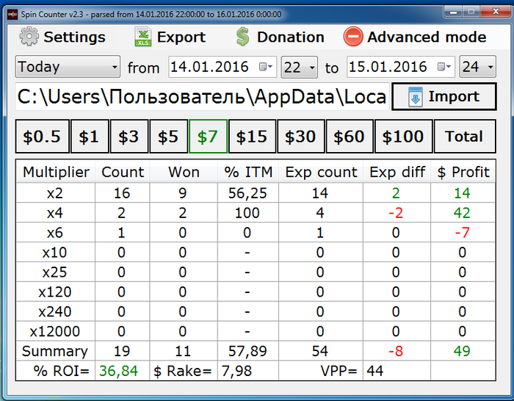The width and height of the screenshot is (514, 401).
Task: Click the Spin Counter title bar app icon
Action: (x=12, y=15)
